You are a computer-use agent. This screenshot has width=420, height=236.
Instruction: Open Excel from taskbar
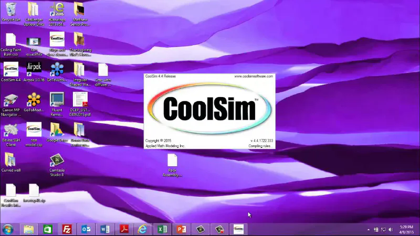click(162, 229)
